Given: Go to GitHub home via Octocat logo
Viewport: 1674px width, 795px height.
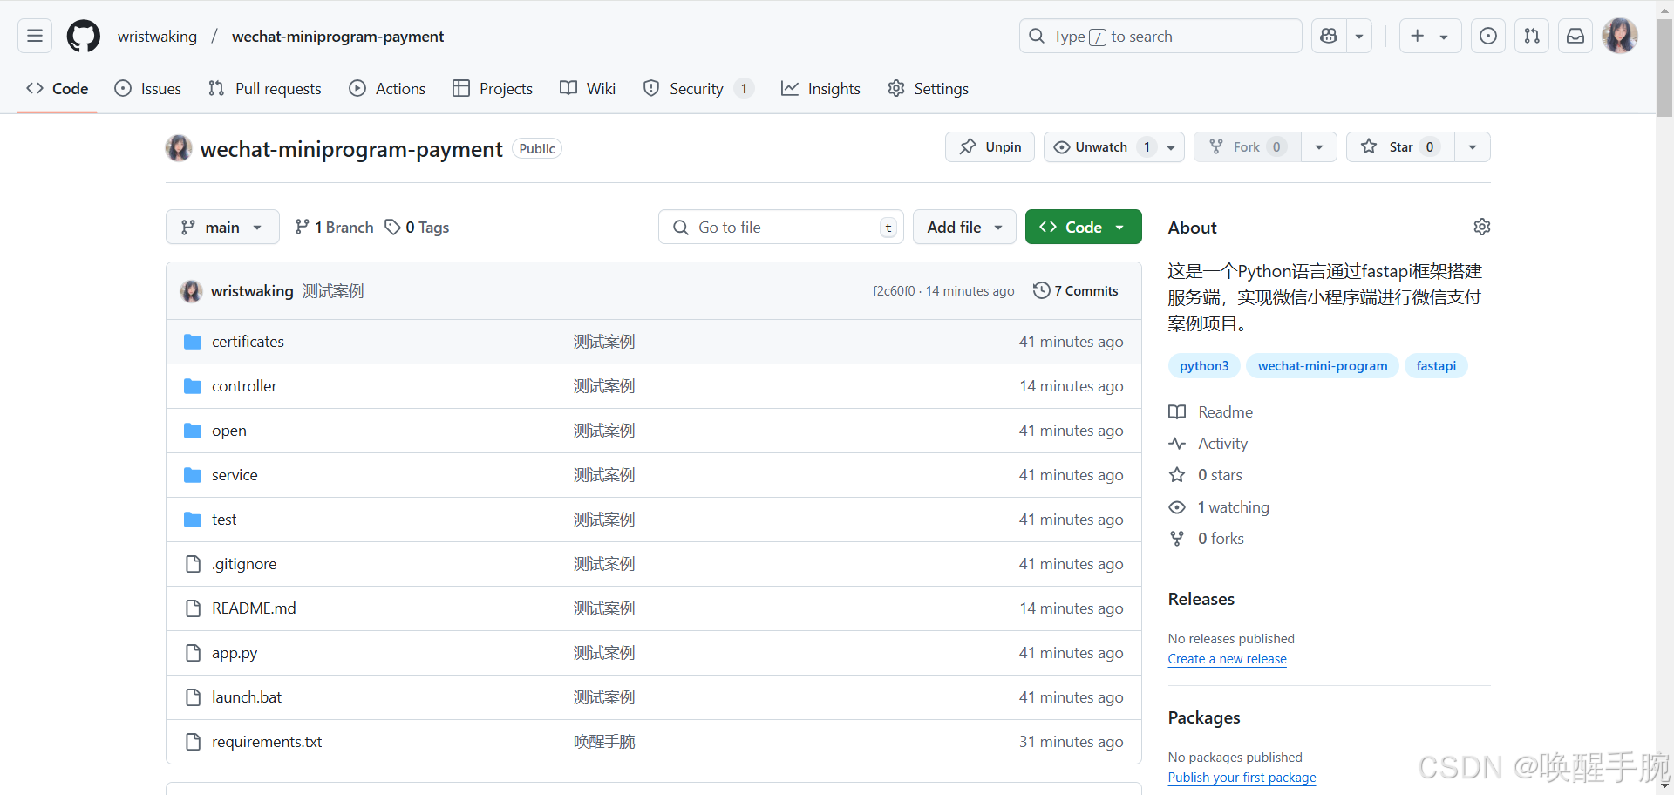Looking at the screenshot, I should [84, 36].
